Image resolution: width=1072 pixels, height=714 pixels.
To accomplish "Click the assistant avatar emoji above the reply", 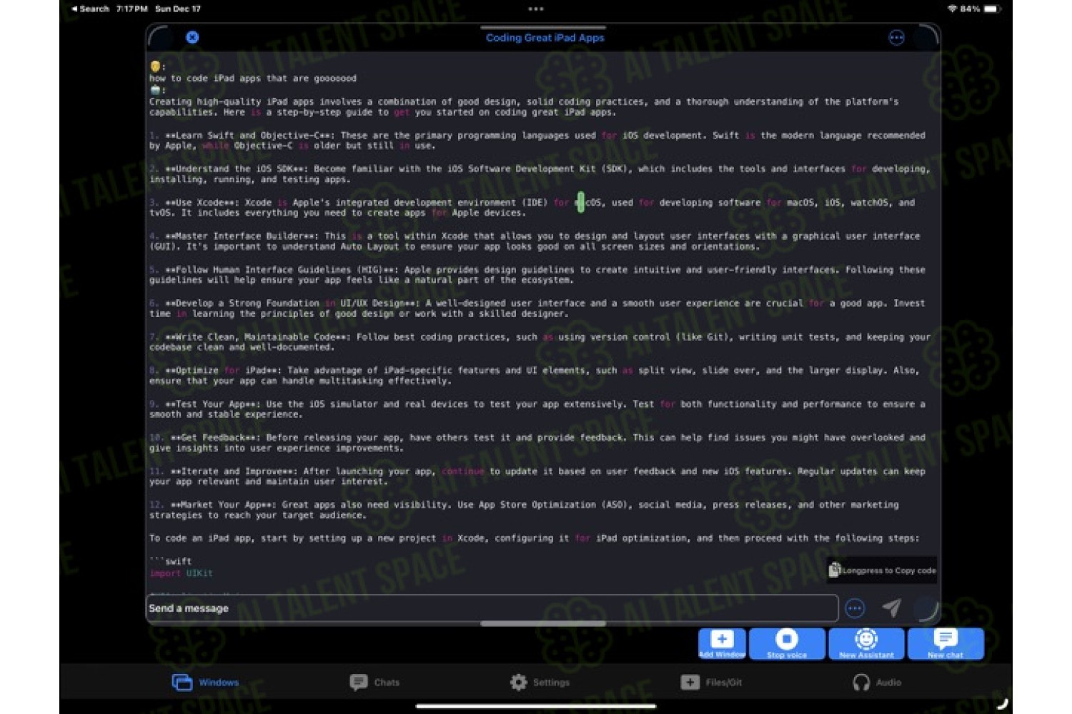I will point(155,90).
